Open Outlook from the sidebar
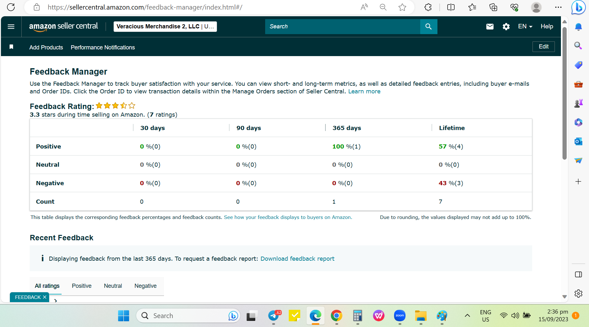The width and height of the screenshot is (589, 327). [578, 142]
